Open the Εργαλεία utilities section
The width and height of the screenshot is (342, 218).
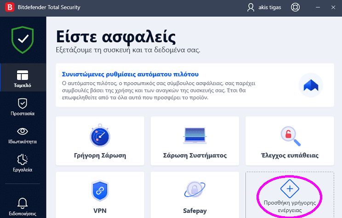coord(23,163)
